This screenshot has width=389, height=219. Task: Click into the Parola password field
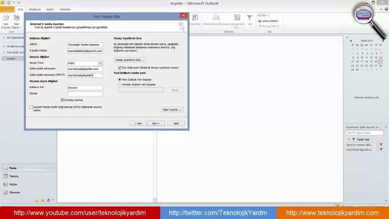[x=85, y=94]
